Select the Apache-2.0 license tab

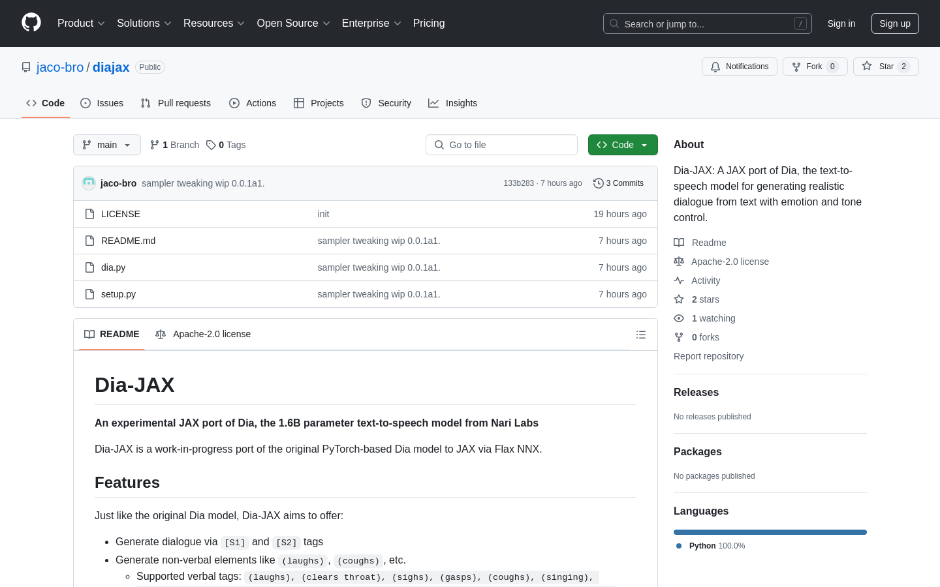point(203,334)
